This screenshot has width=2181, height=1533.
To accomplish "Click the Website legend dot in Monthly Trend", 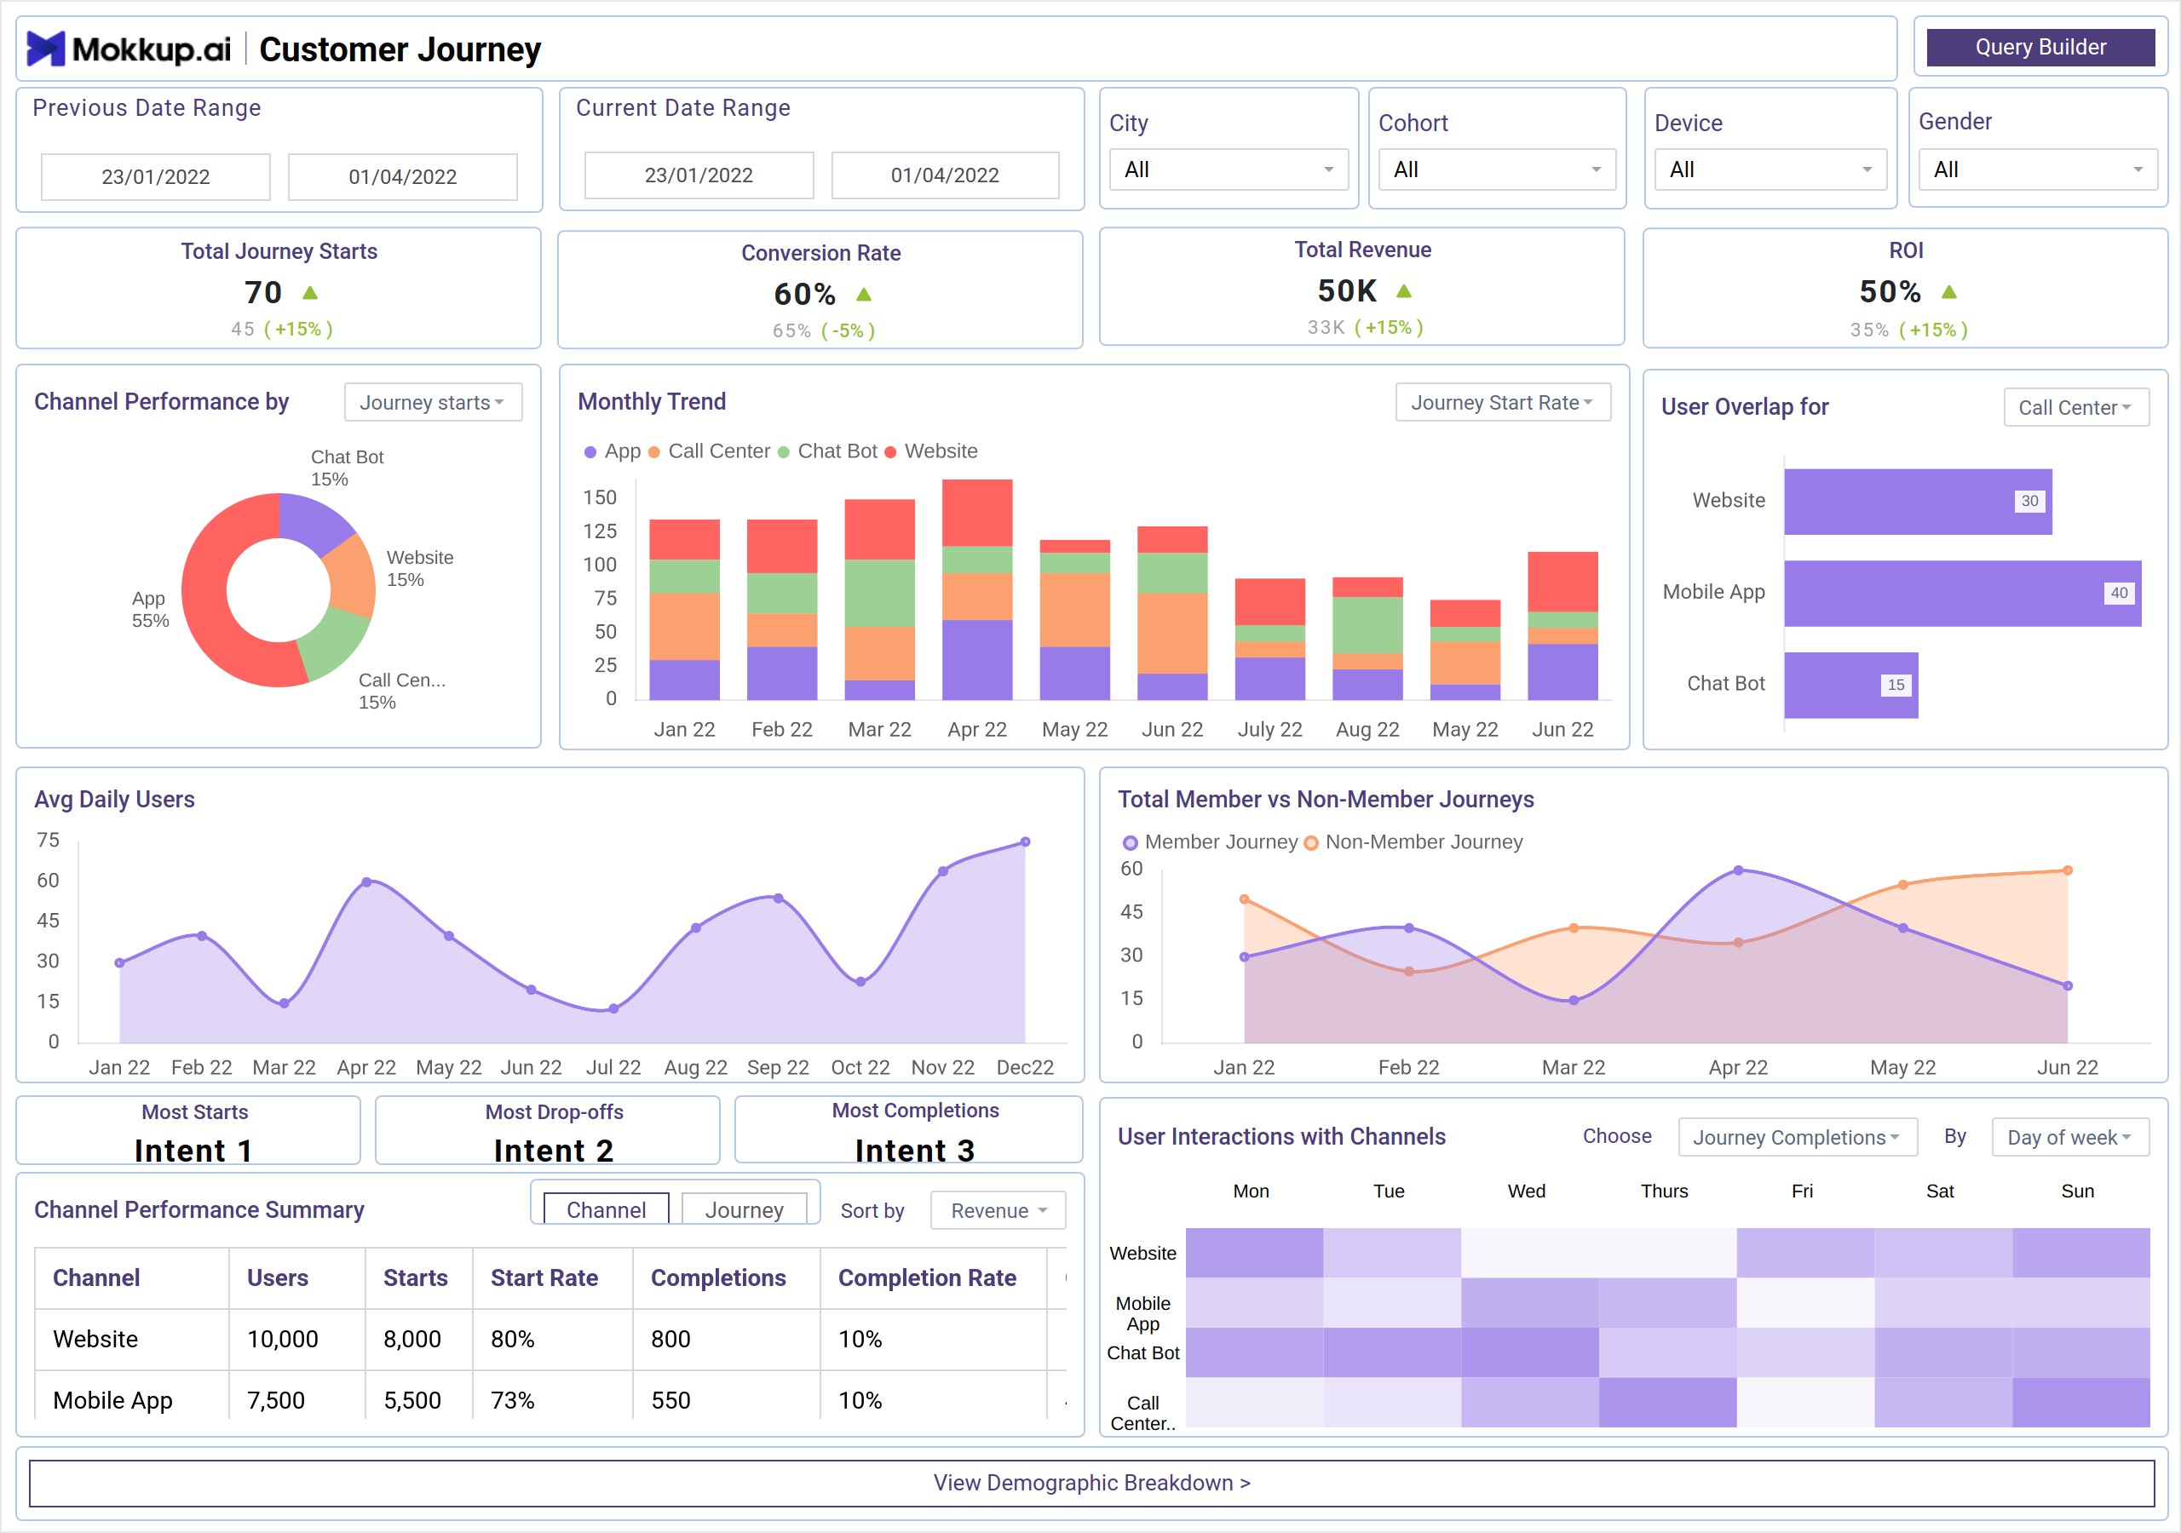I will coord(891,452).
